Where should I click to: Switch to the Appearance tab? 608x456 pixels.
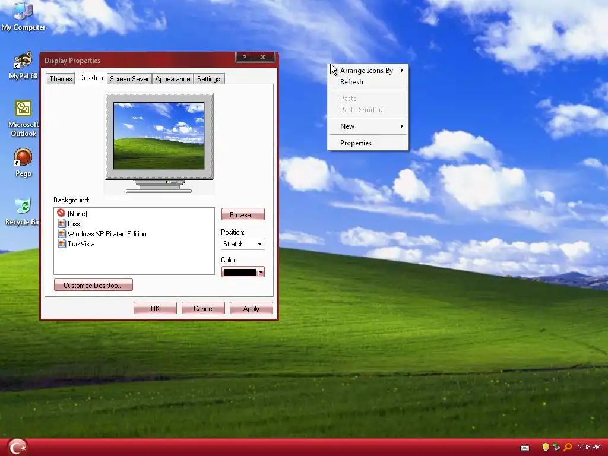[x=173, y=79]
